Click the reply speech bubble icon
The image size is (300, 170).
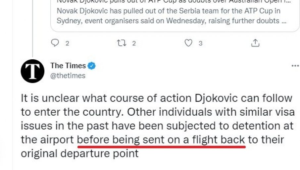point(55,43)
